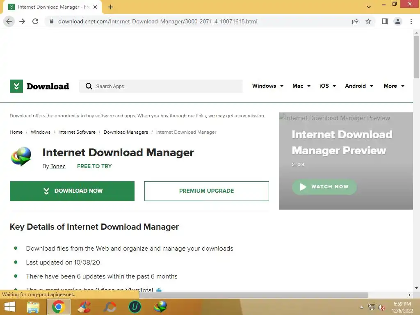This screenshot has width=420, height=315.
Task: Reload the page with refresh icon
Action: [x=35, y=21]
